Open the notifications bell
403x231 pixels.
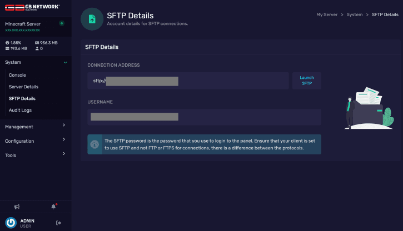[x=54, y=207]
